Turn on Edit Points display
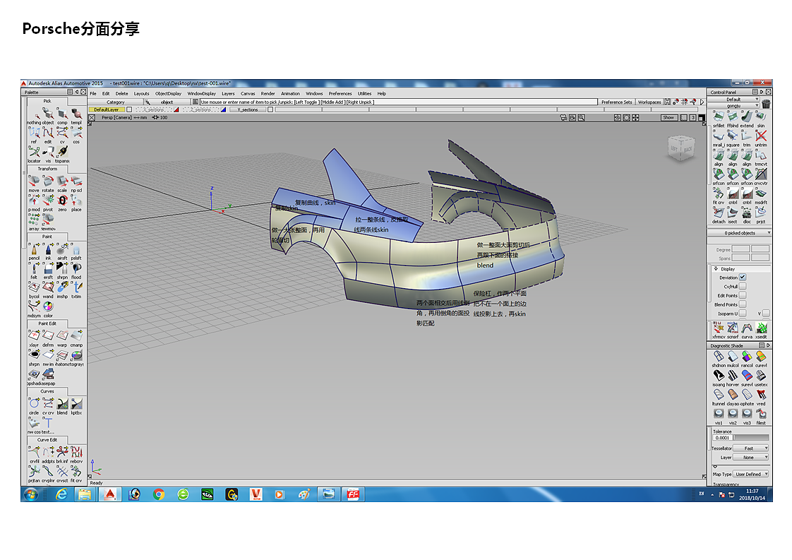This screenshot has height=560, width=792. [x=743, y=295]
